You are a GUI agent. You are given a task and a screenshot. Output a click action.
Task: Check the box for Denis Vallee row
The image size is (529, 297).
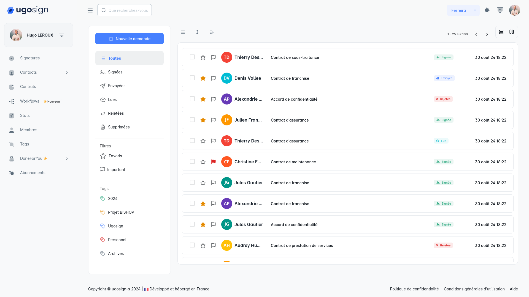click(192, 78)
